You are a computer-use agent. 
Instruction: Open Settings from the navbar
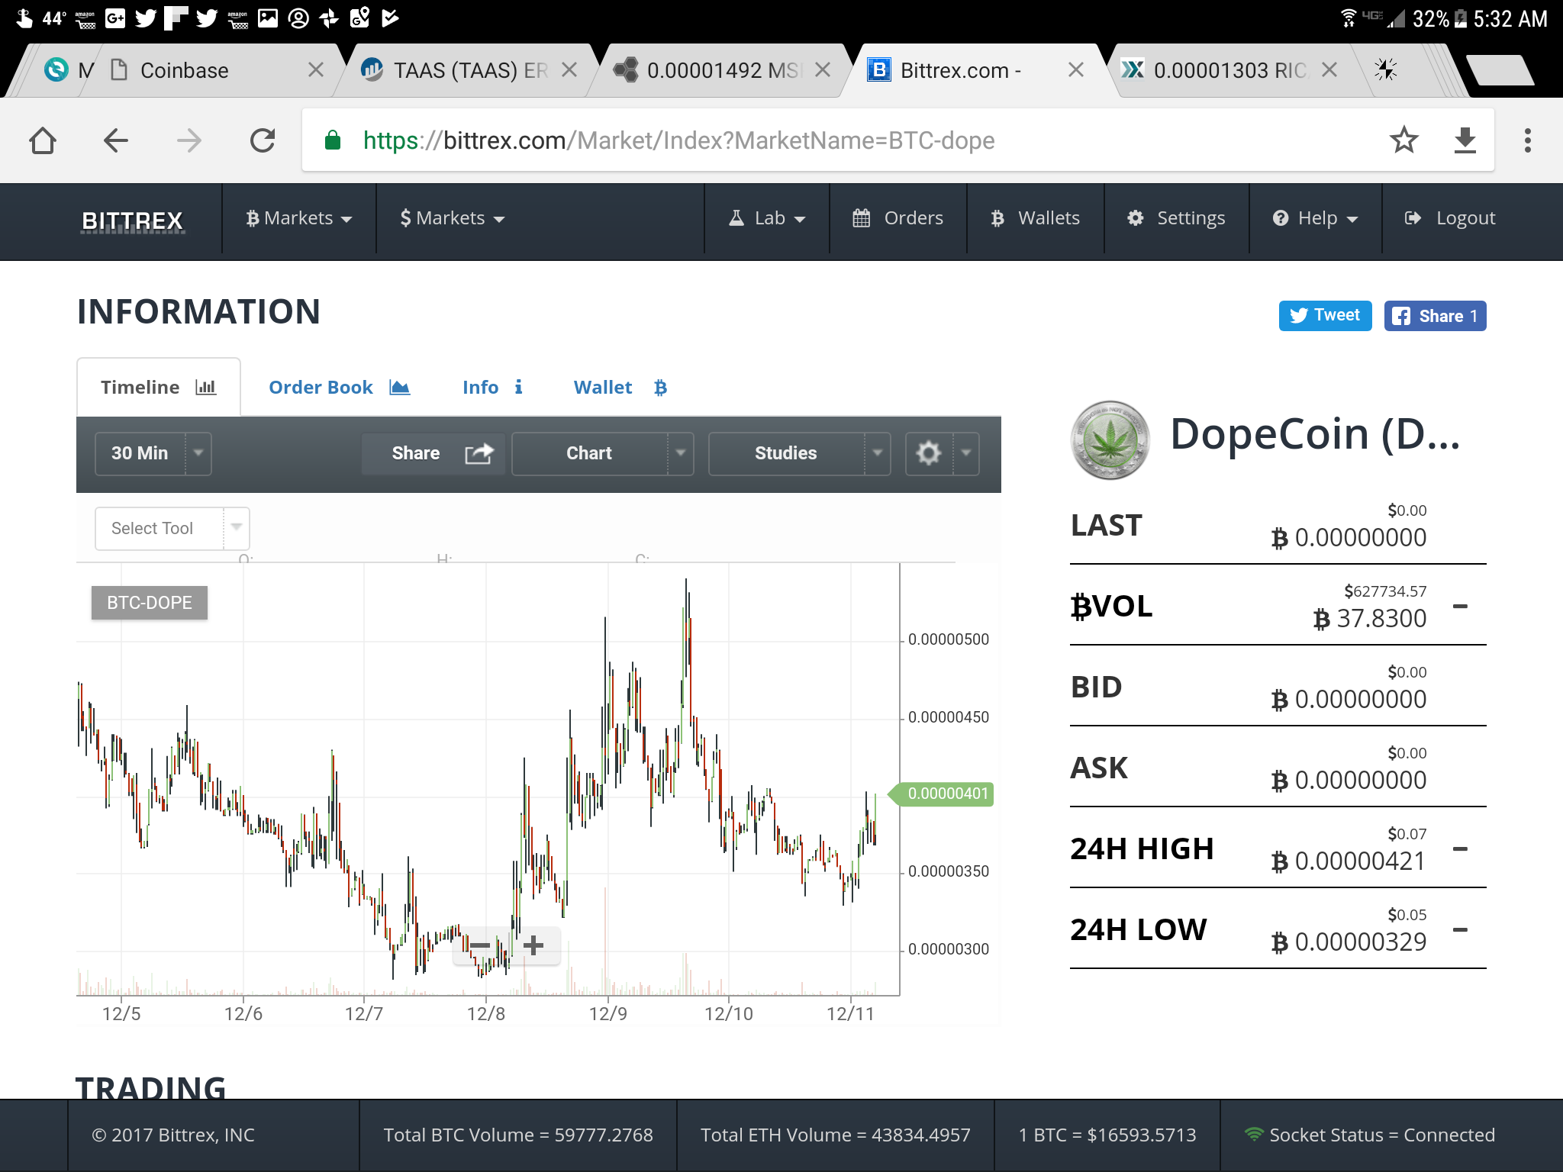coord(1176,218)
